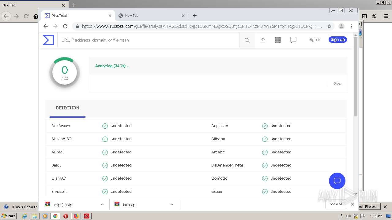This screenshot has height=220, width=392.
Task: Click Firefox reload button
Action: click(x=26, y=16)
